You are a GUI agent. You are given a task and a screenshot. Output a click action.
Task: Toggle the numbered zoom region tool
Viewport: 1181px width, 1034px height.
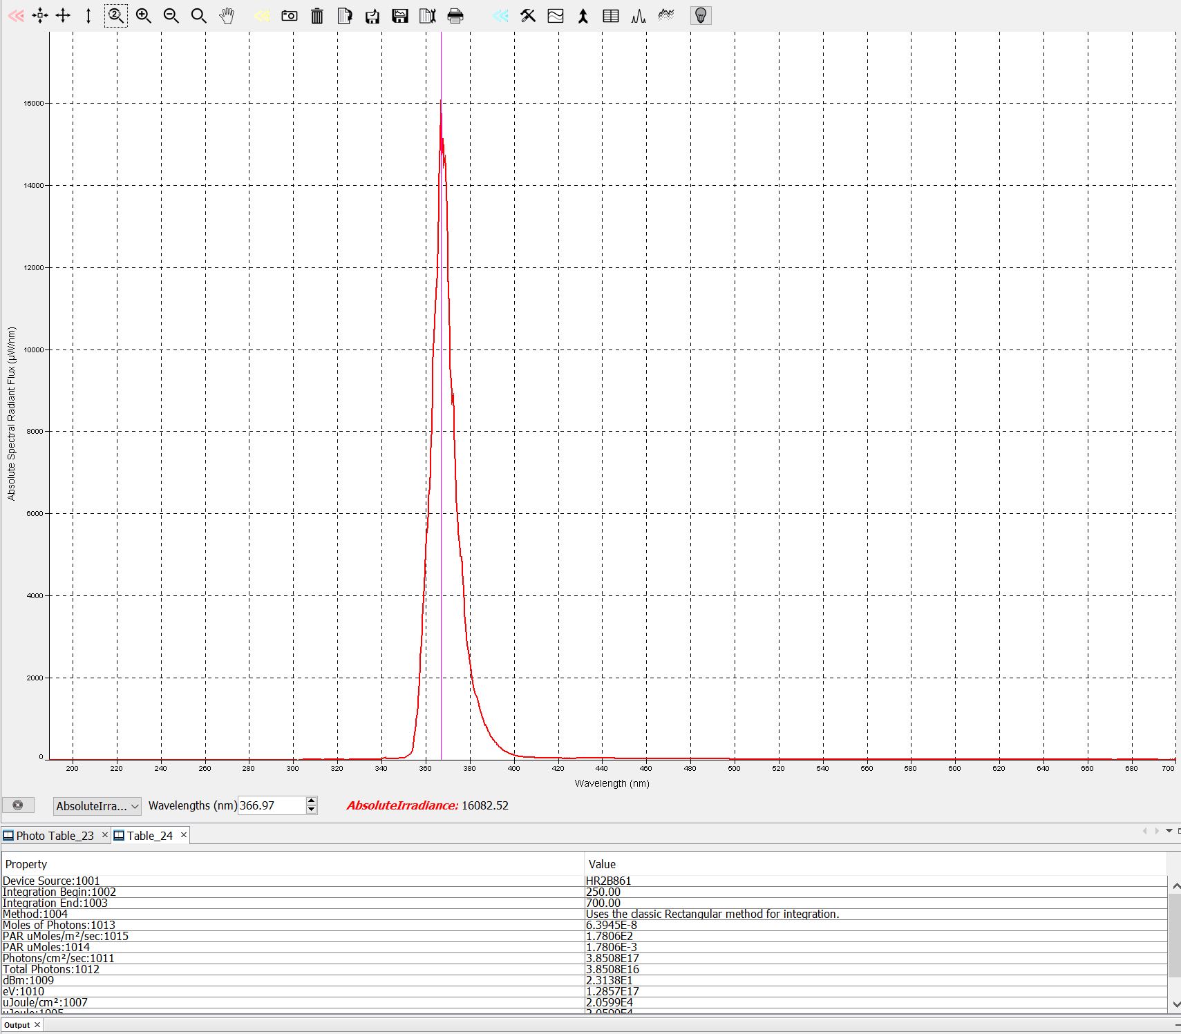coord(115,16)
